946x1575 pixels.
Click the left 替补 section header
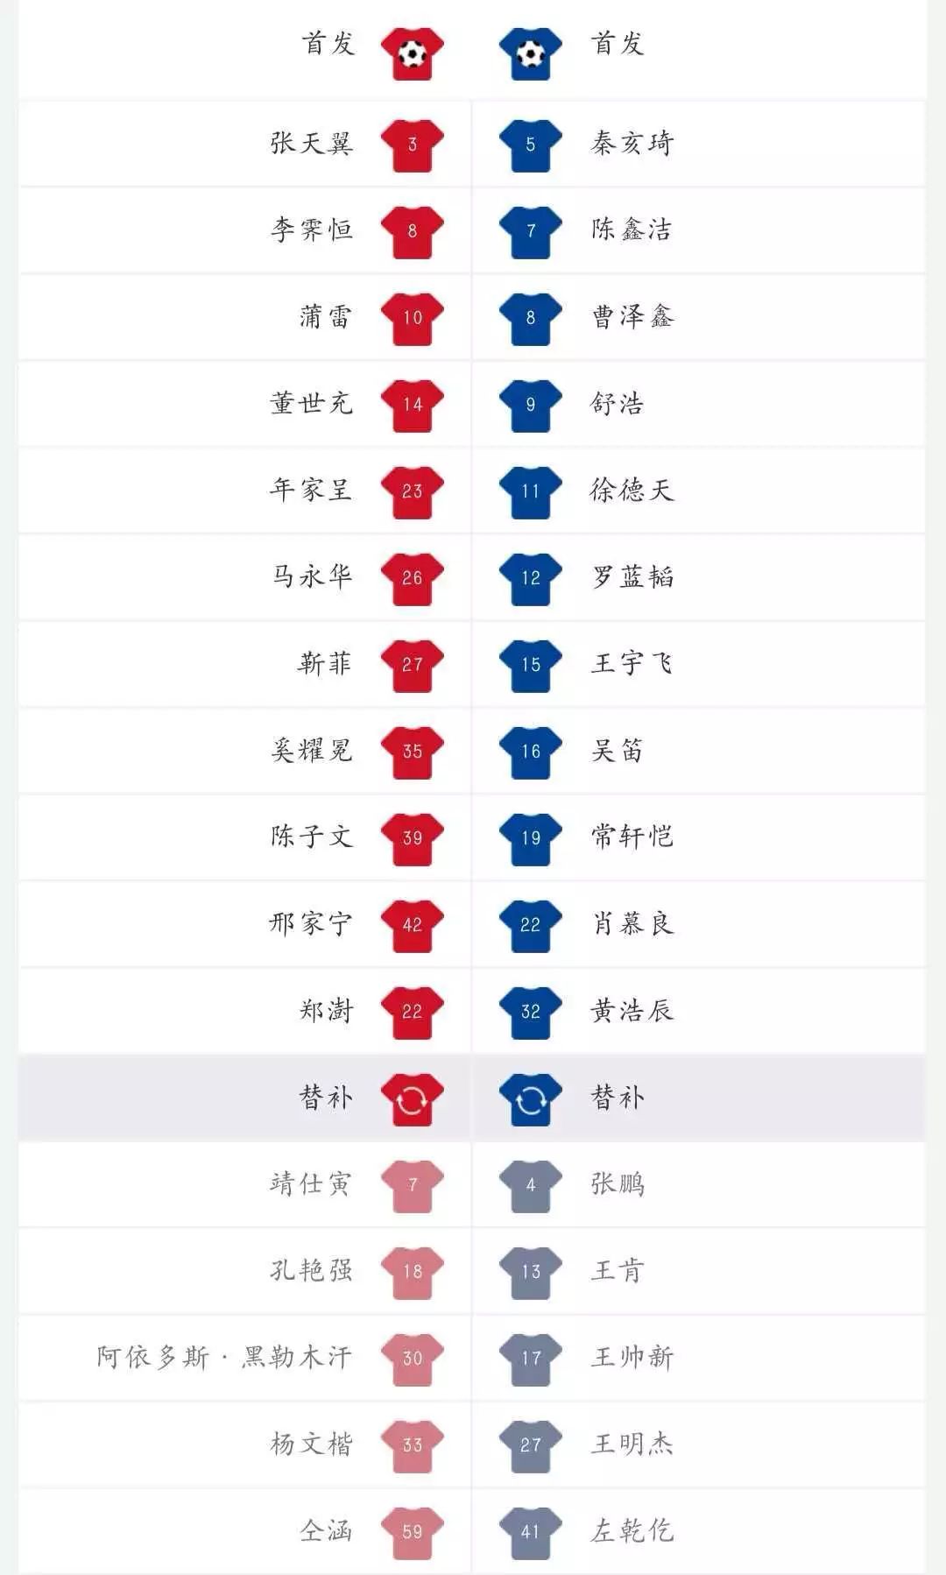pyautogui.click(x=326, y=1097)
